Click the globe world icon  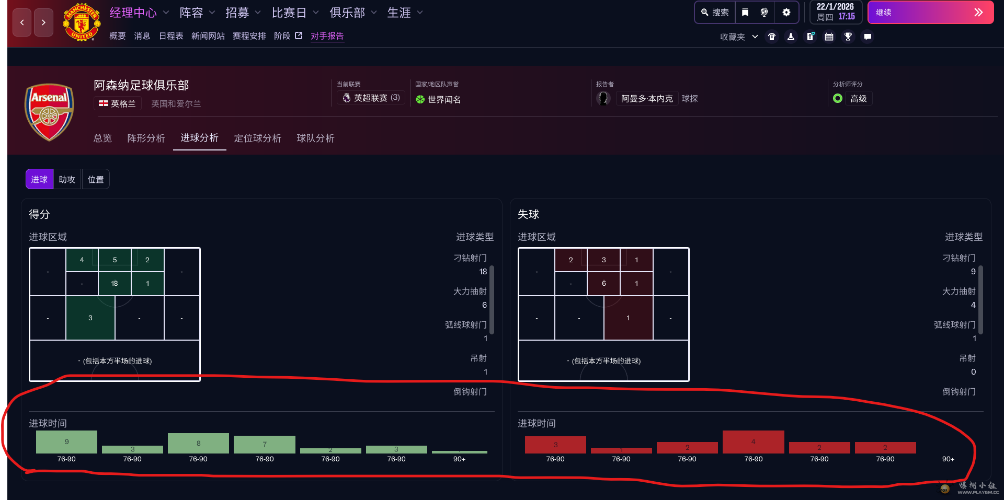[x=764, y=13]
